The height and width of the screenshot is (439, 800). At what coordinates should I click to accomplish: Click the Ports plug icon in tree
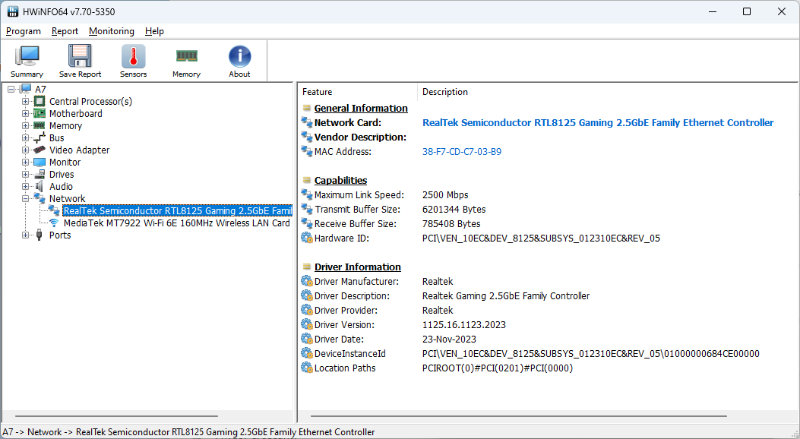(40, 235)
